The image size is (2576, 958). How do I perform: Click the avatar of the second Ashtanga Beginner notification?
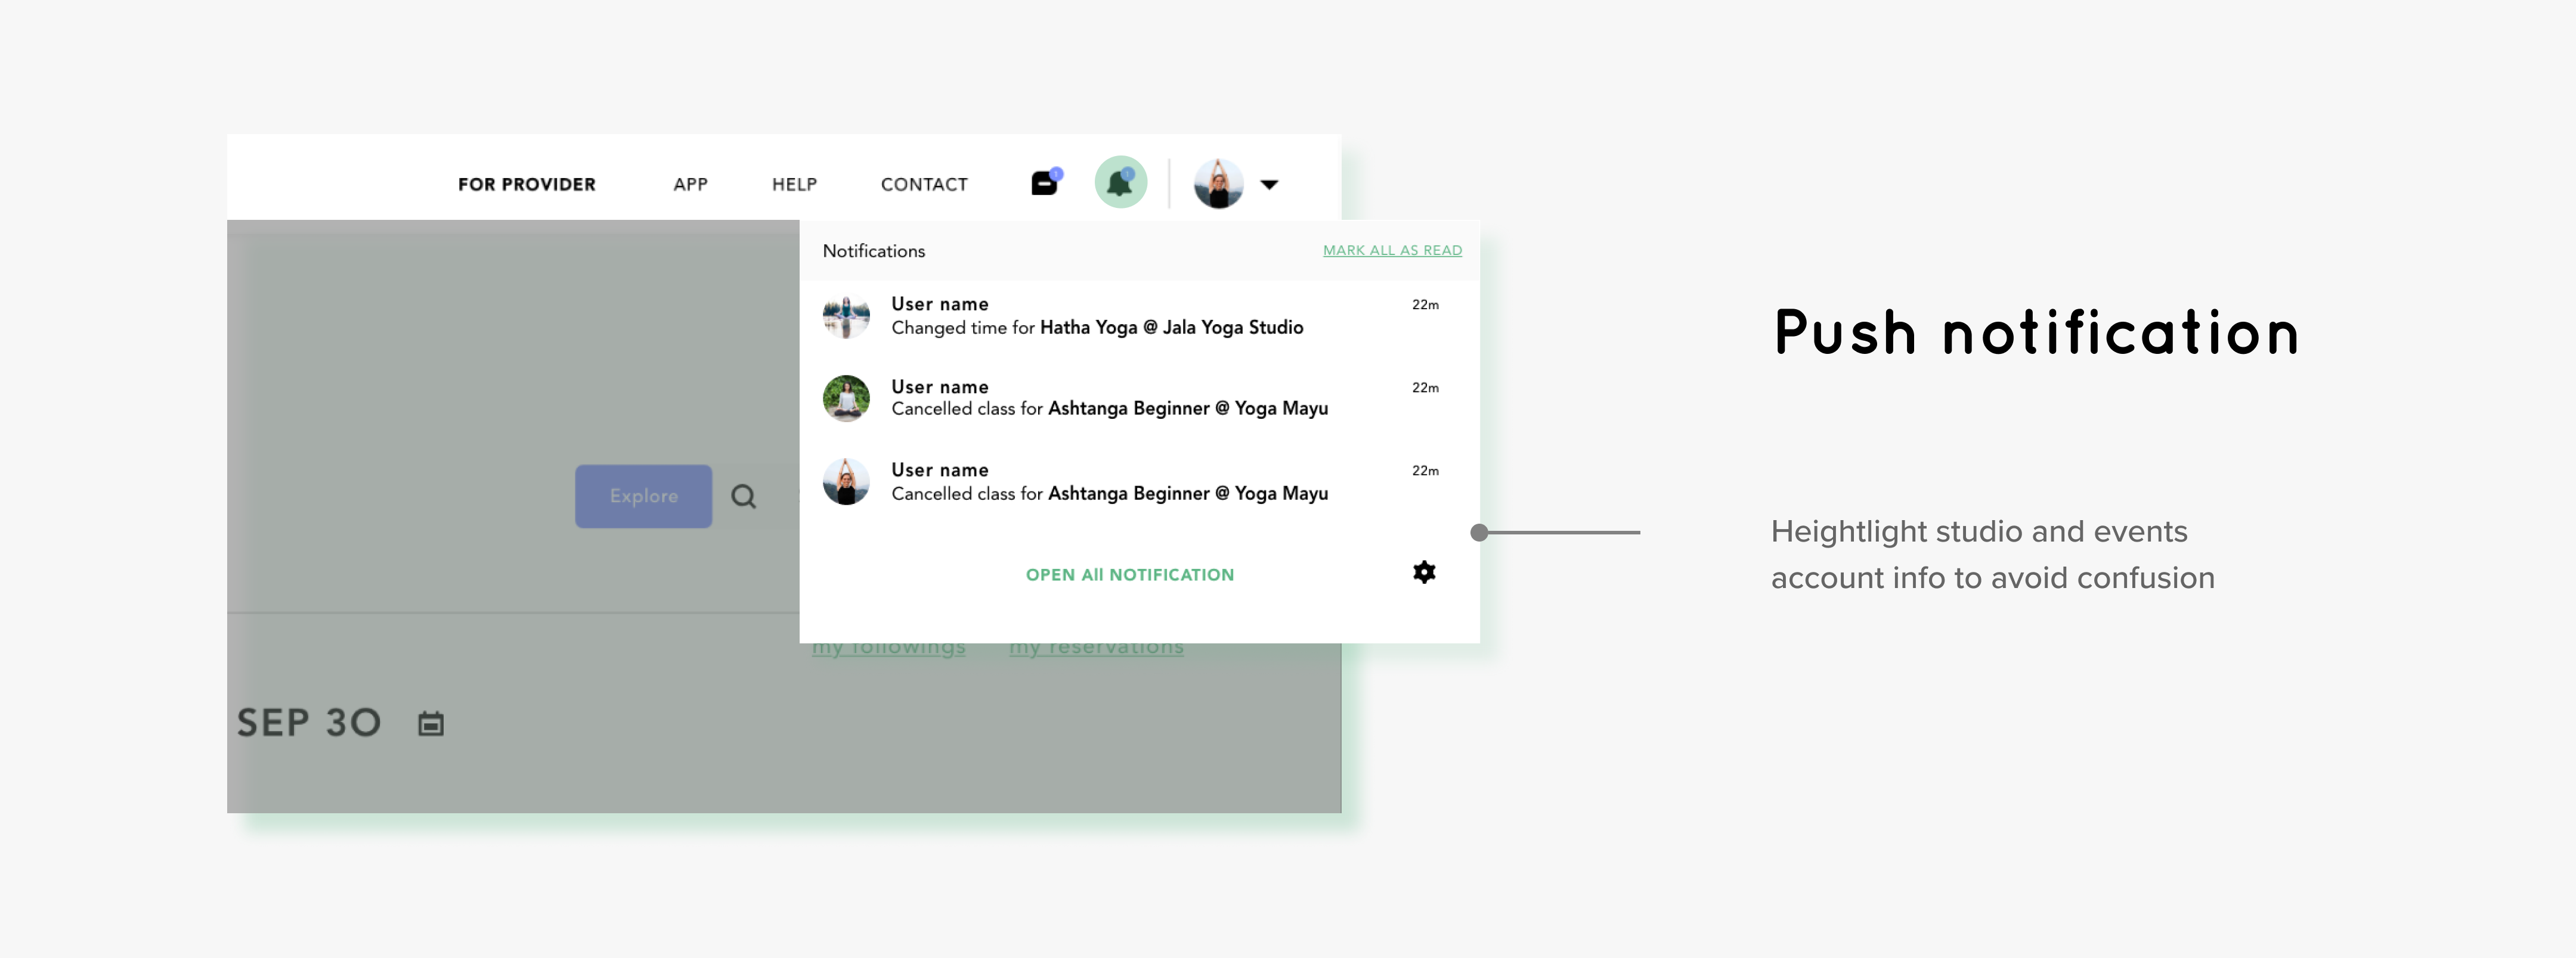tap(846, 483)
